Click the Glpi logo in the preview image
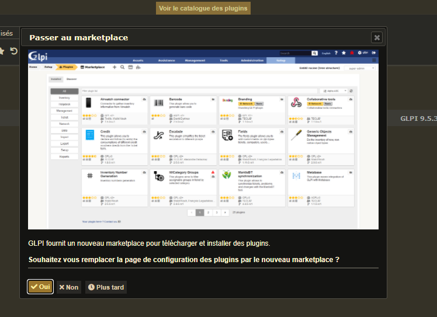This screenshot has width=437, height=317. (x=38, y=56)
